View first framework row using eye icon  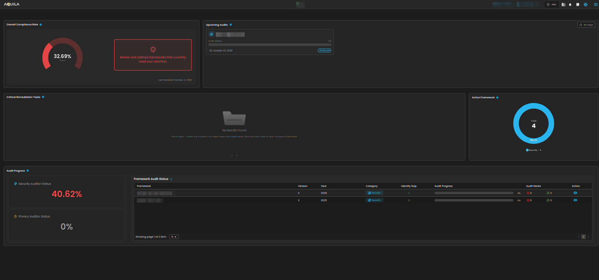[575, 193]
